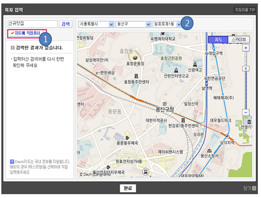Click the 용산소방서 fire station icon
Screen dimensions: 261x198
[209, 151]
